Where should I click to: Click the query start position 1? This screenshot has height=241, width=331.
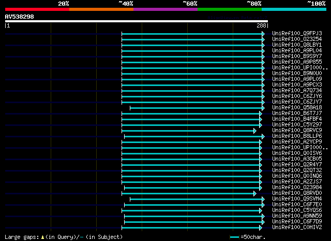point(8,25)
